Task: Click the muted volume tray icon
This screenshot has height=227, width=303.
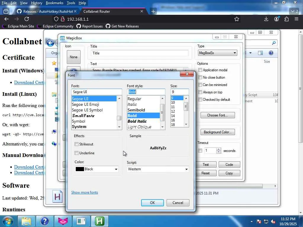Action: pyautogui.click(x=273, y=221)
